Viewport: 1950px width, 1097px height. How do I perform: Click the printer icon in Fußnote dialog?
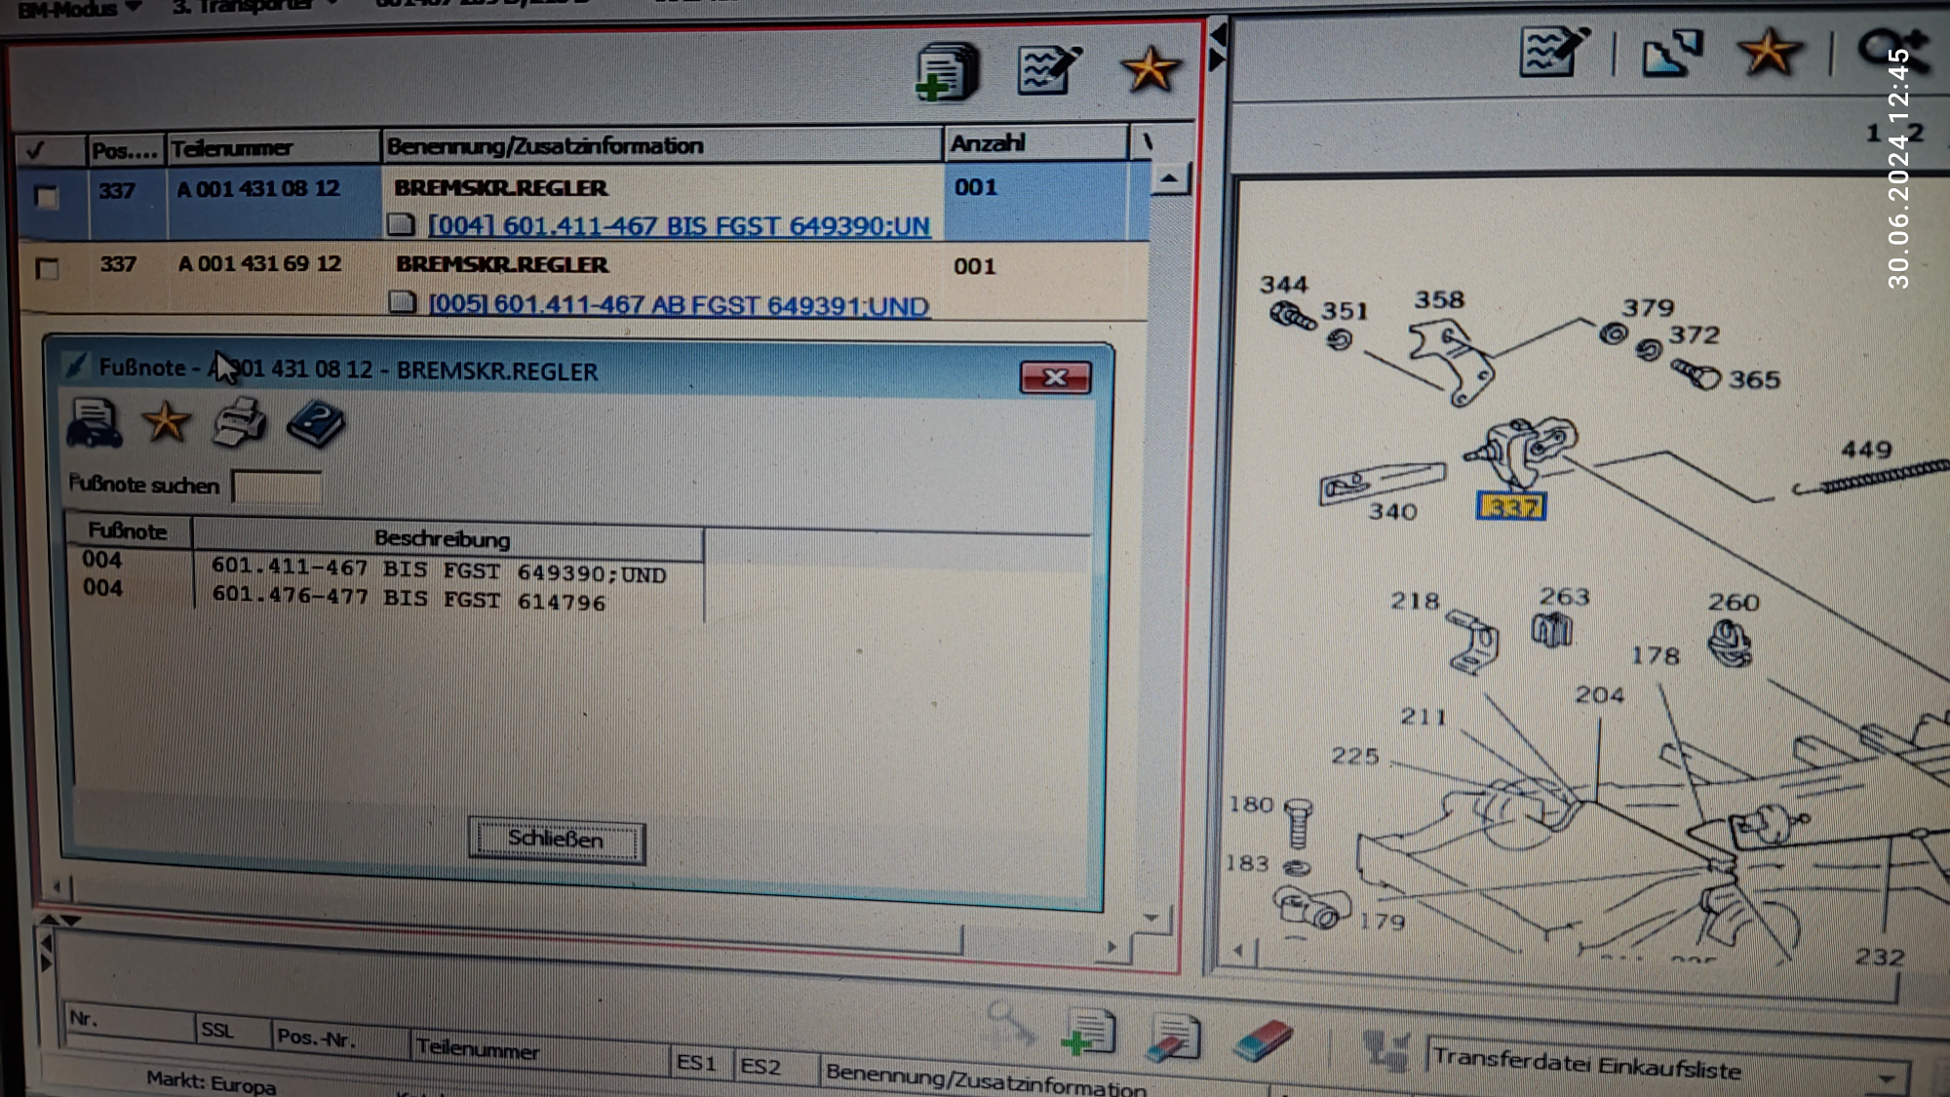tap(239, 423)
